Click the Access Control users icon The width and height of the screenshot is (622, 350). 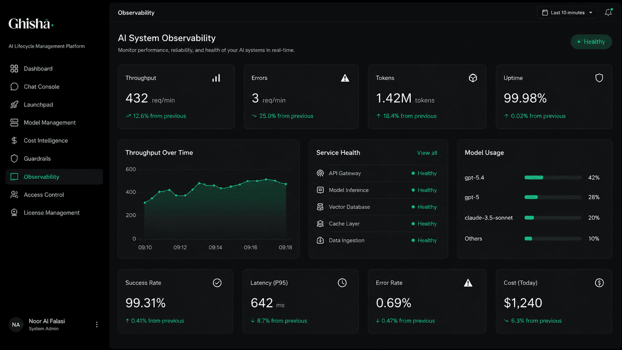point(14,194)
